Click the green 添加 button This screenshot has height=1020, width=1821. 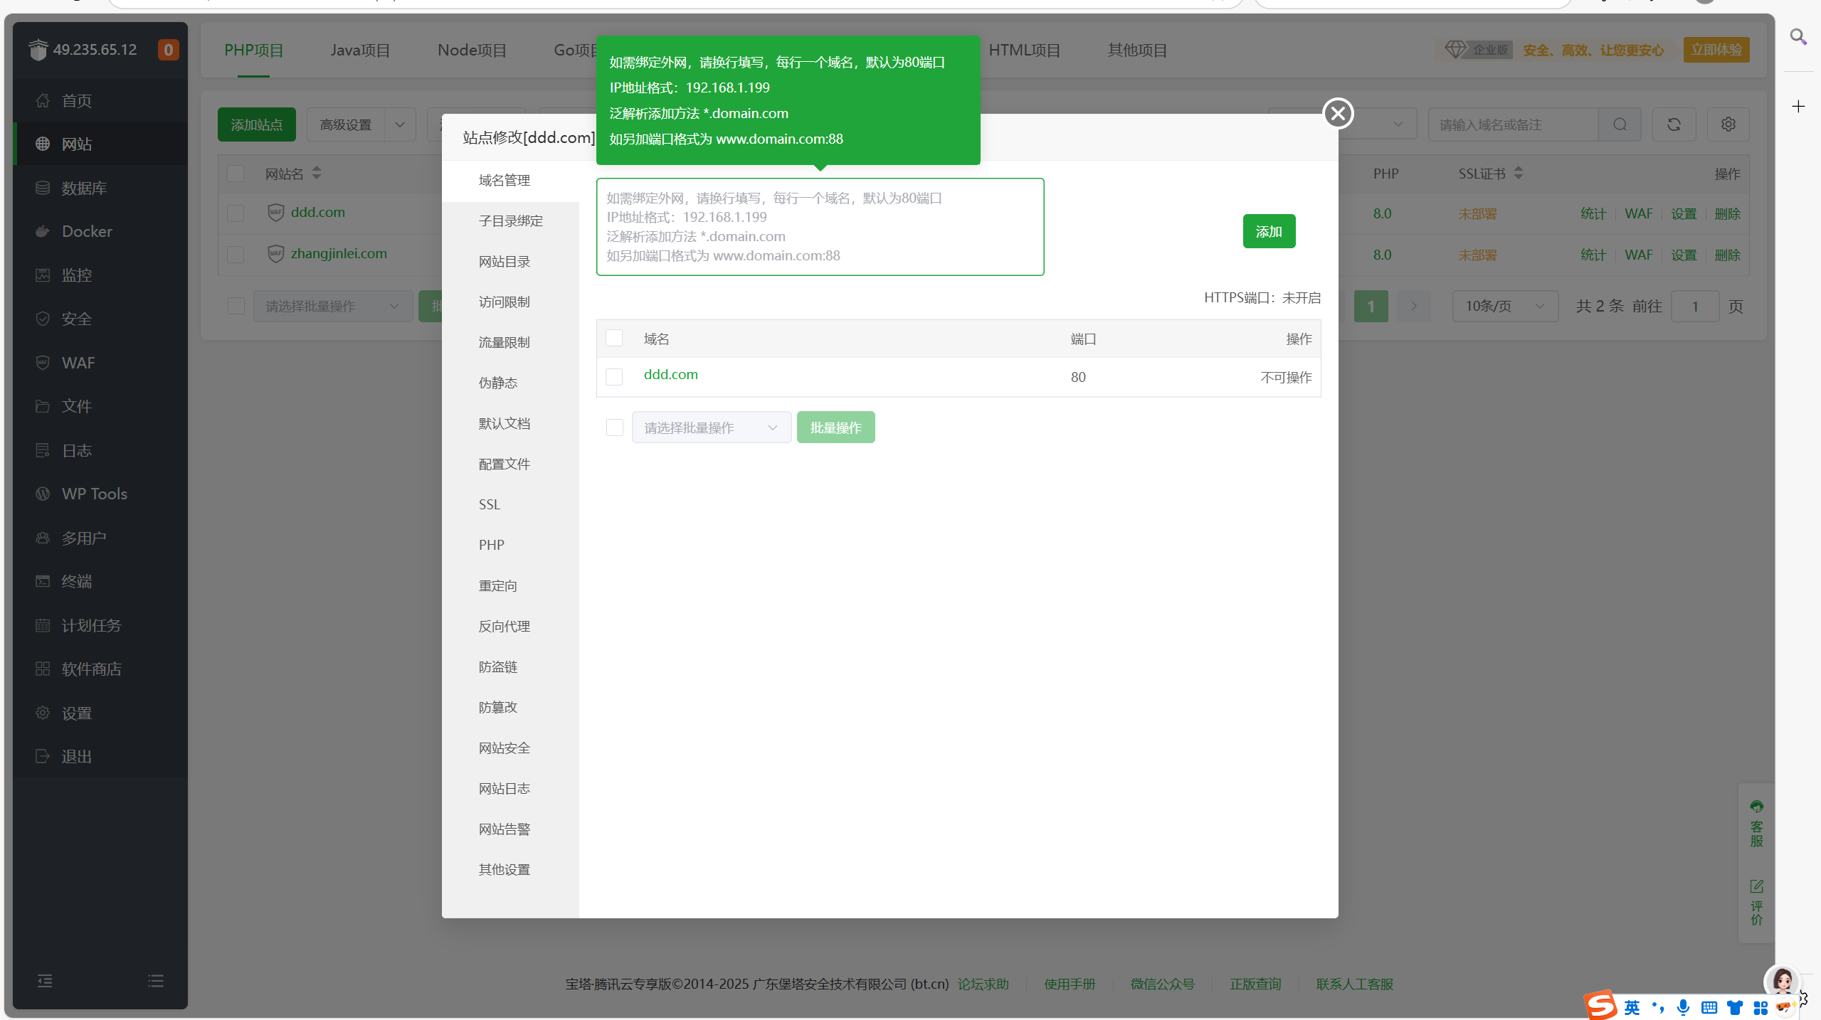[1269, 231]
